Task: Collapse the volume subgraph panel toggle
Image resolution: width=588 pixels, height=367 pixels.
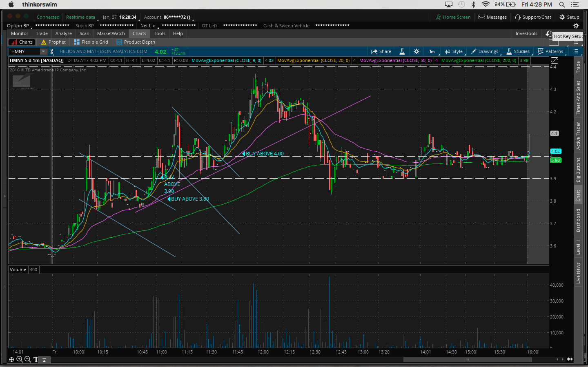Action: pyautogui.click(x=44, y=360)
